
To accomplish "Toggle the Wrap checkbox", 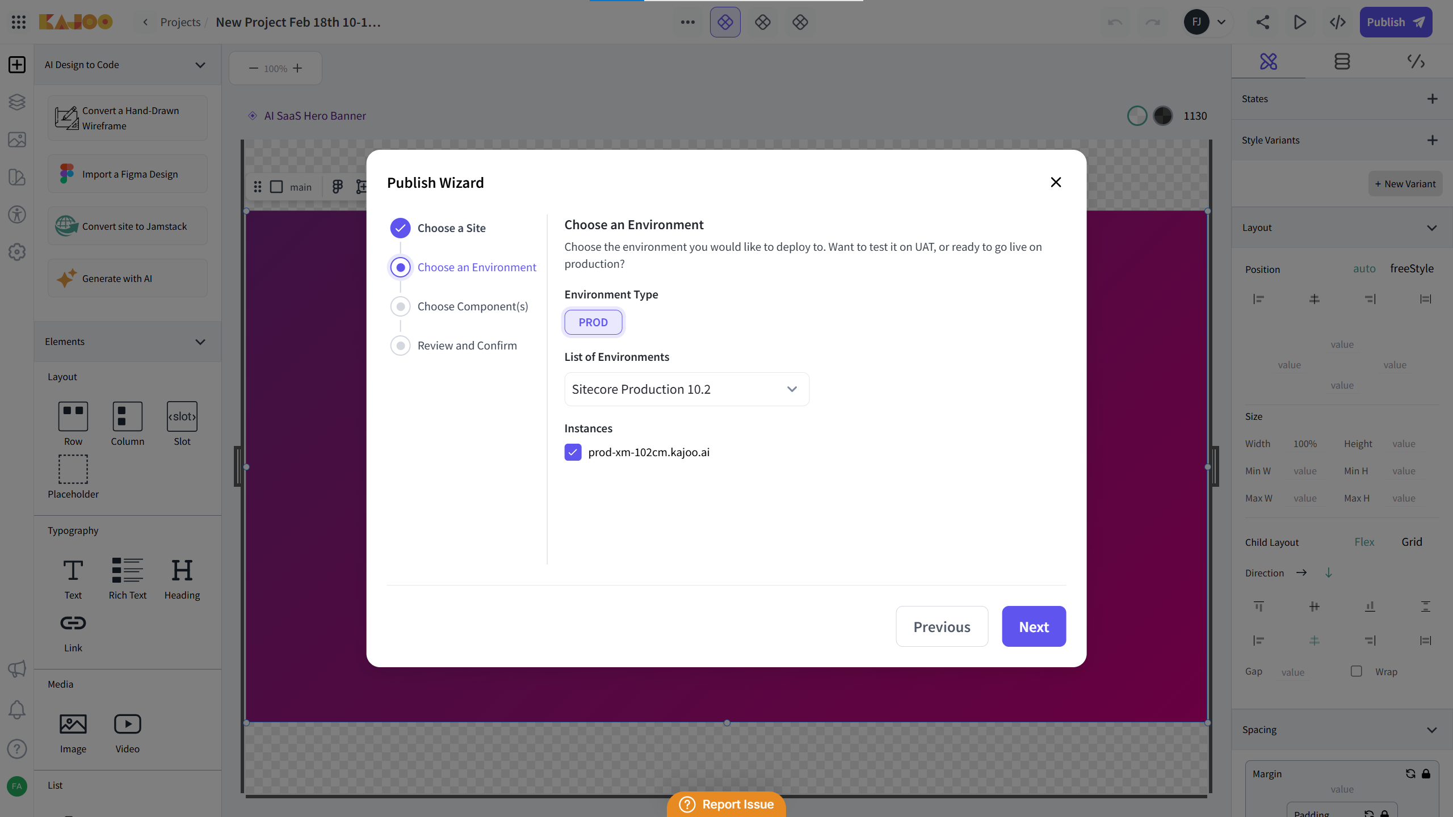I will tap(1357, 671).
